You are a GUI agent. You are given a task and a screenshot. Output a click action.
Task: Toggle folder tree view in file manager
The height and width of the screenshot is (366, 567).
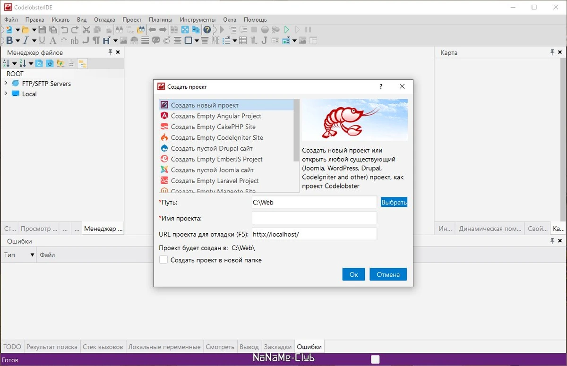click(x=83, y=63)
